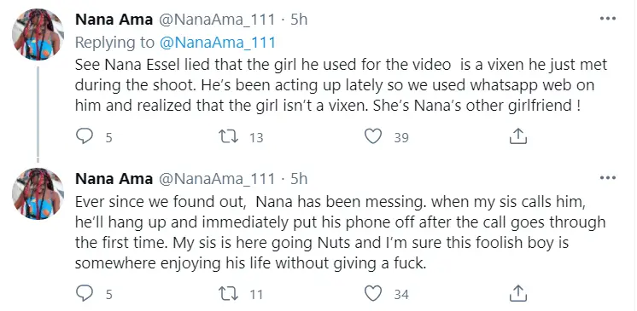Open the second tweet's text to view details
637x311 pixels.
tap(341, 233)
